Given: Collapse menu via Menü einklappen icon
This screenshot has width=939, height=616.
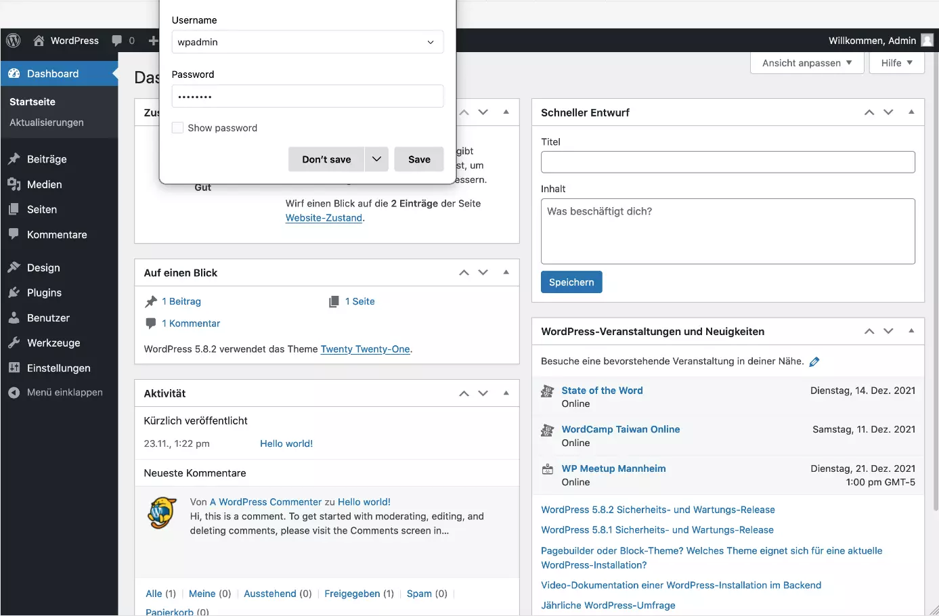Looking at the screenshot, I should (x=14, y=393).
